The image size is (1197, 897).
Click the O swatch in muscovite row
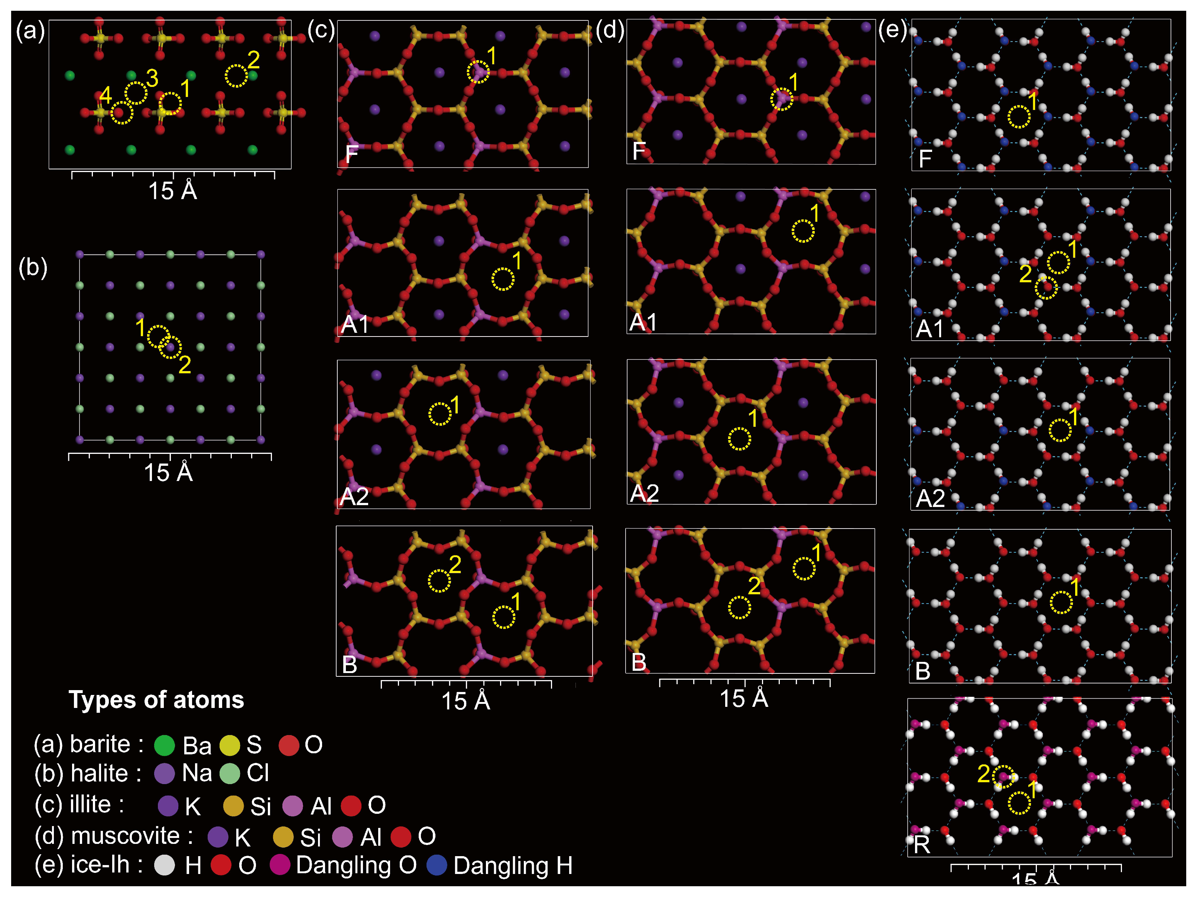[401, 836]
